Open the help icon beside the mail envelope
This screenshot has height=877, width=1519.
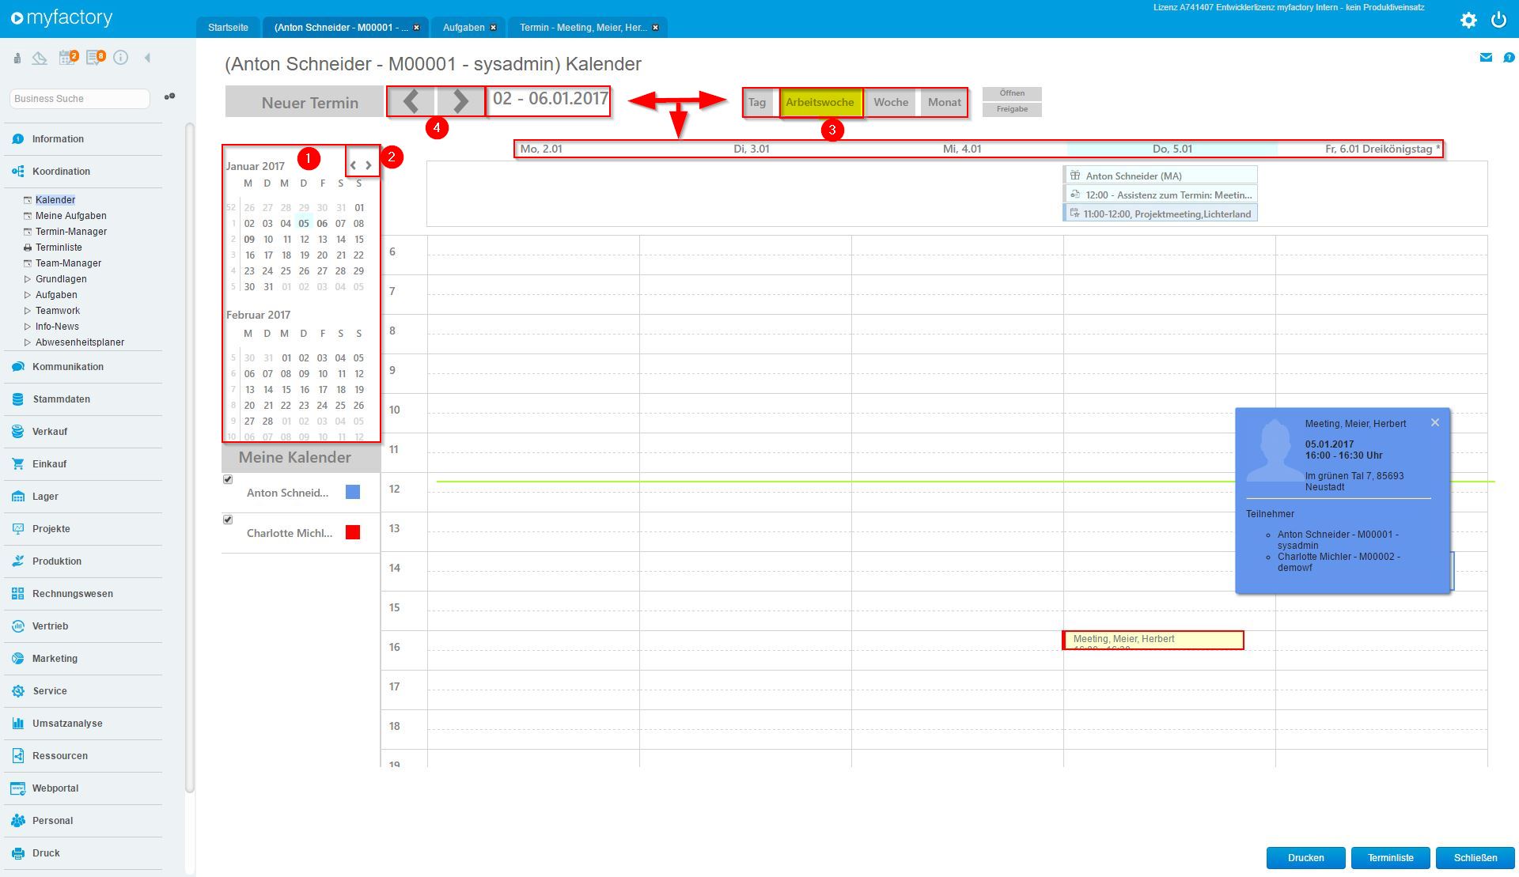(1509, 57)
